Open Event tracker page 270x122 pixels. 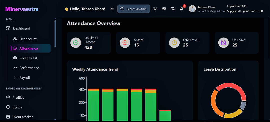[x=23, y=117]
